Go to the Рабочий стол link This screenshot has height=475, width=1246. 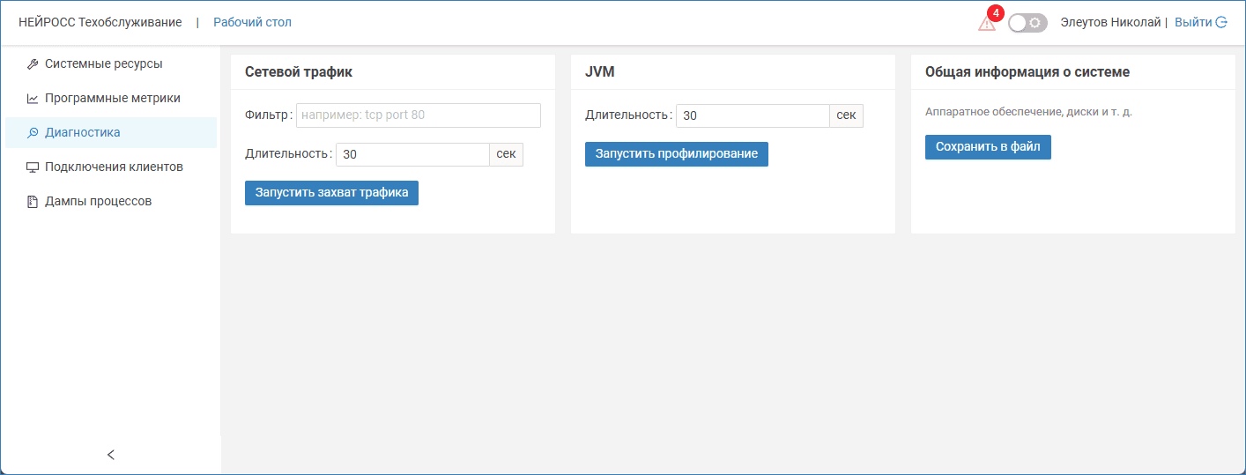(252, 23)
